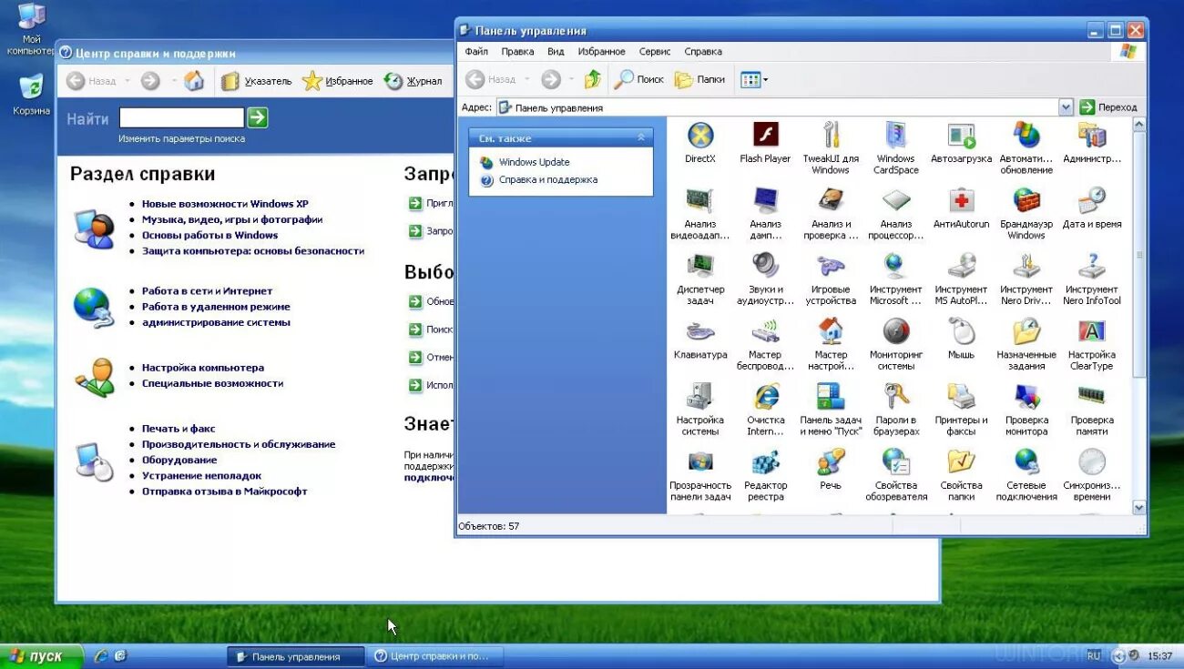Open Вид menu
This screenshot has height=669, width=1184.
pyautogui.click(x=556, y=52)
